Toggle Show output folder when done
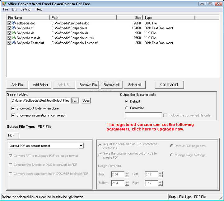Viewport: 224px width, 201px height. tap(13, 108)
